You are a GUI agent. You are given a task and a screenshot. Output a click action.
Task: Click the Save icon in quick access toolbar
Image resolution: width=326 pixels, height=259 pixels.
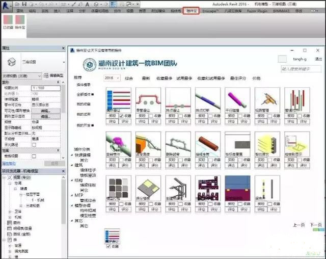(24, 4)
